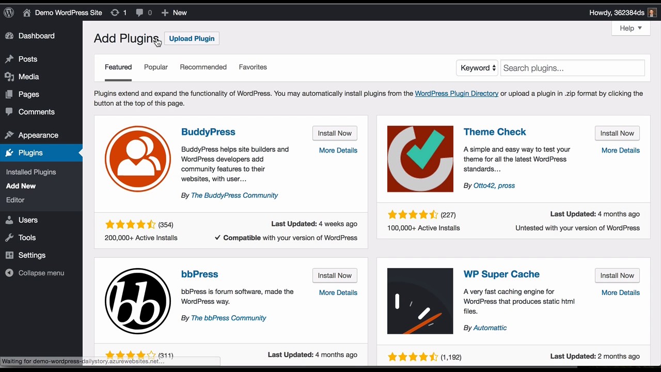Click the BuddyPress plugin title
The height and width of the screenshot is (372, 661).
click(208, 132)
